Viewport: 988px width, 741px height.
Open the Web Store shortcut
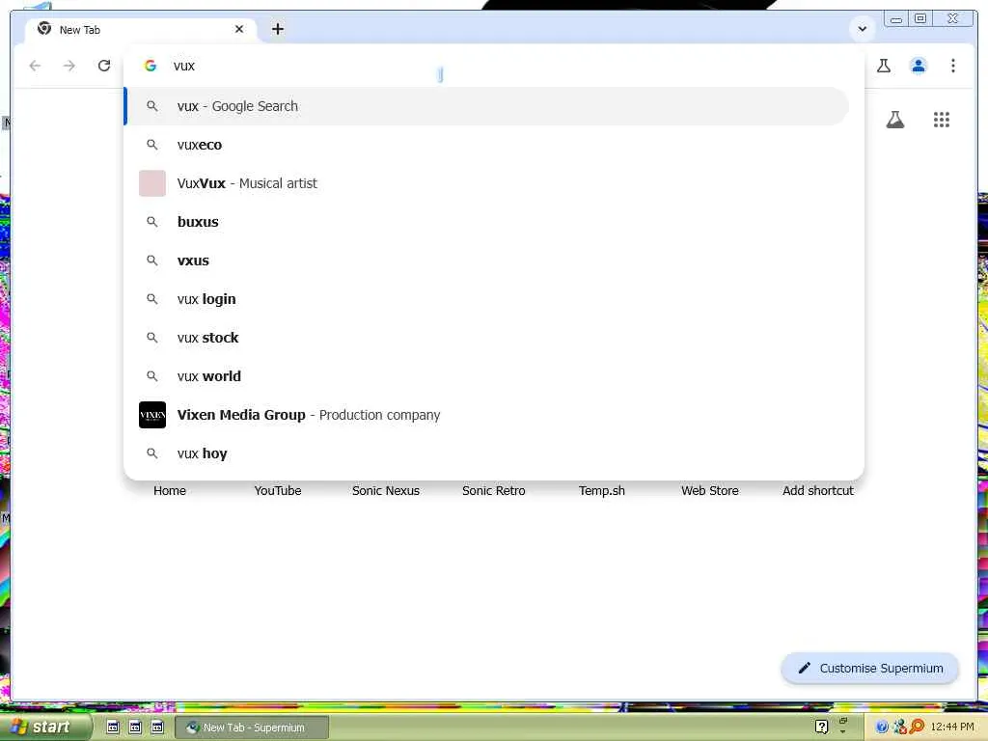tap(709, 490)
